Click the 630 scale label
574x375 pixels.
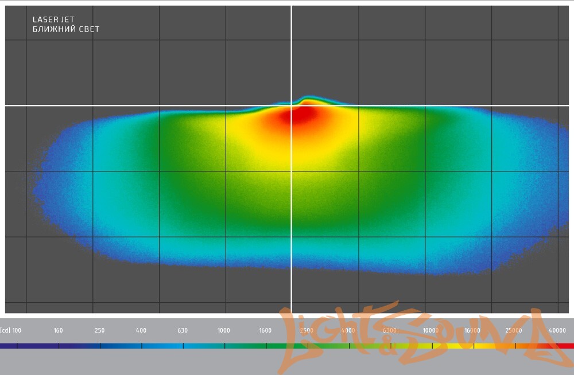point(183,331)
